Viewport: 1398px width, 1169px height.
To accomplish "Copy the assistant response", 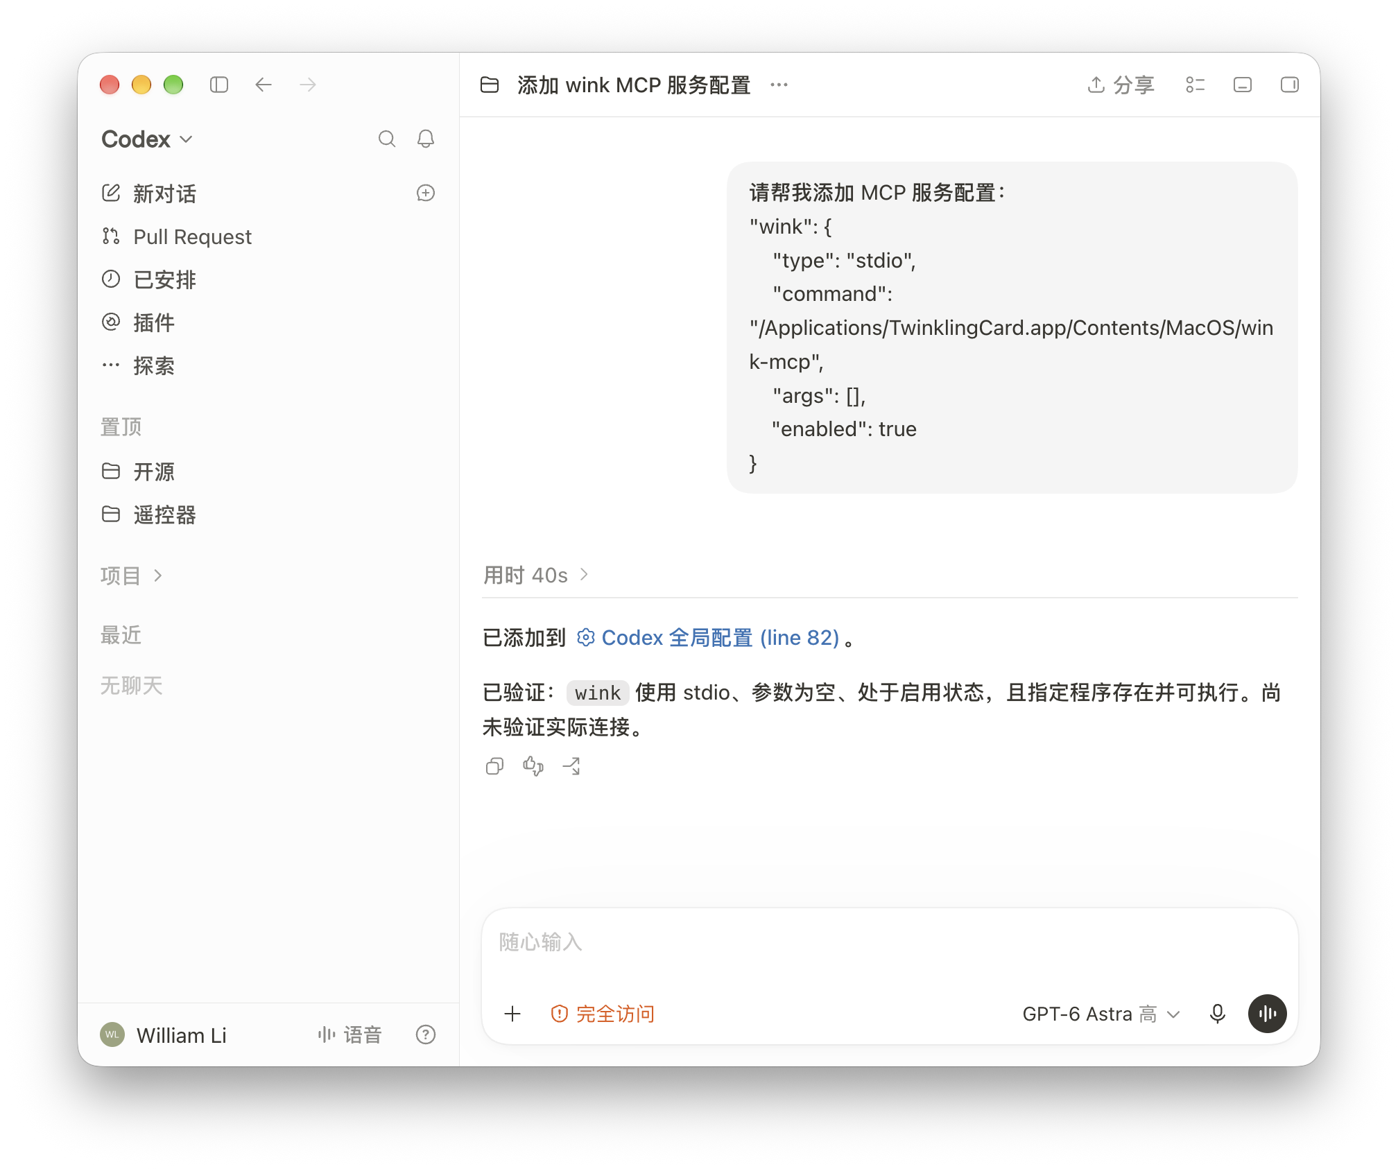I will point(494,766).
